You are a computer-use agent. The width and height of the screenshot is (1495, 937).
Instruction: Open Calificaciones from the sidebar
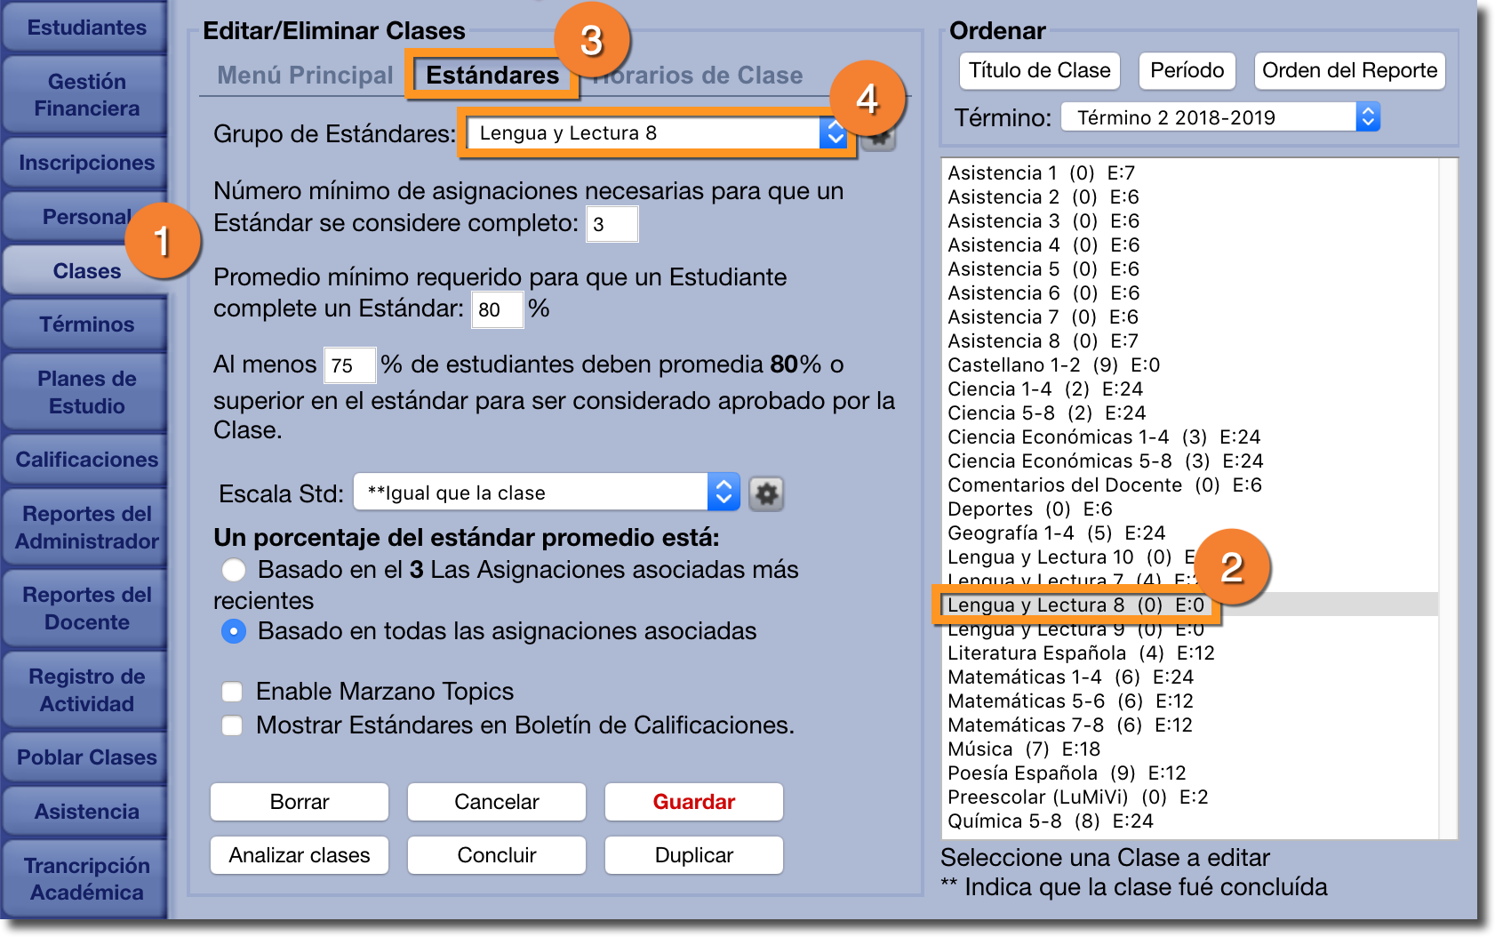pos(86,460)
